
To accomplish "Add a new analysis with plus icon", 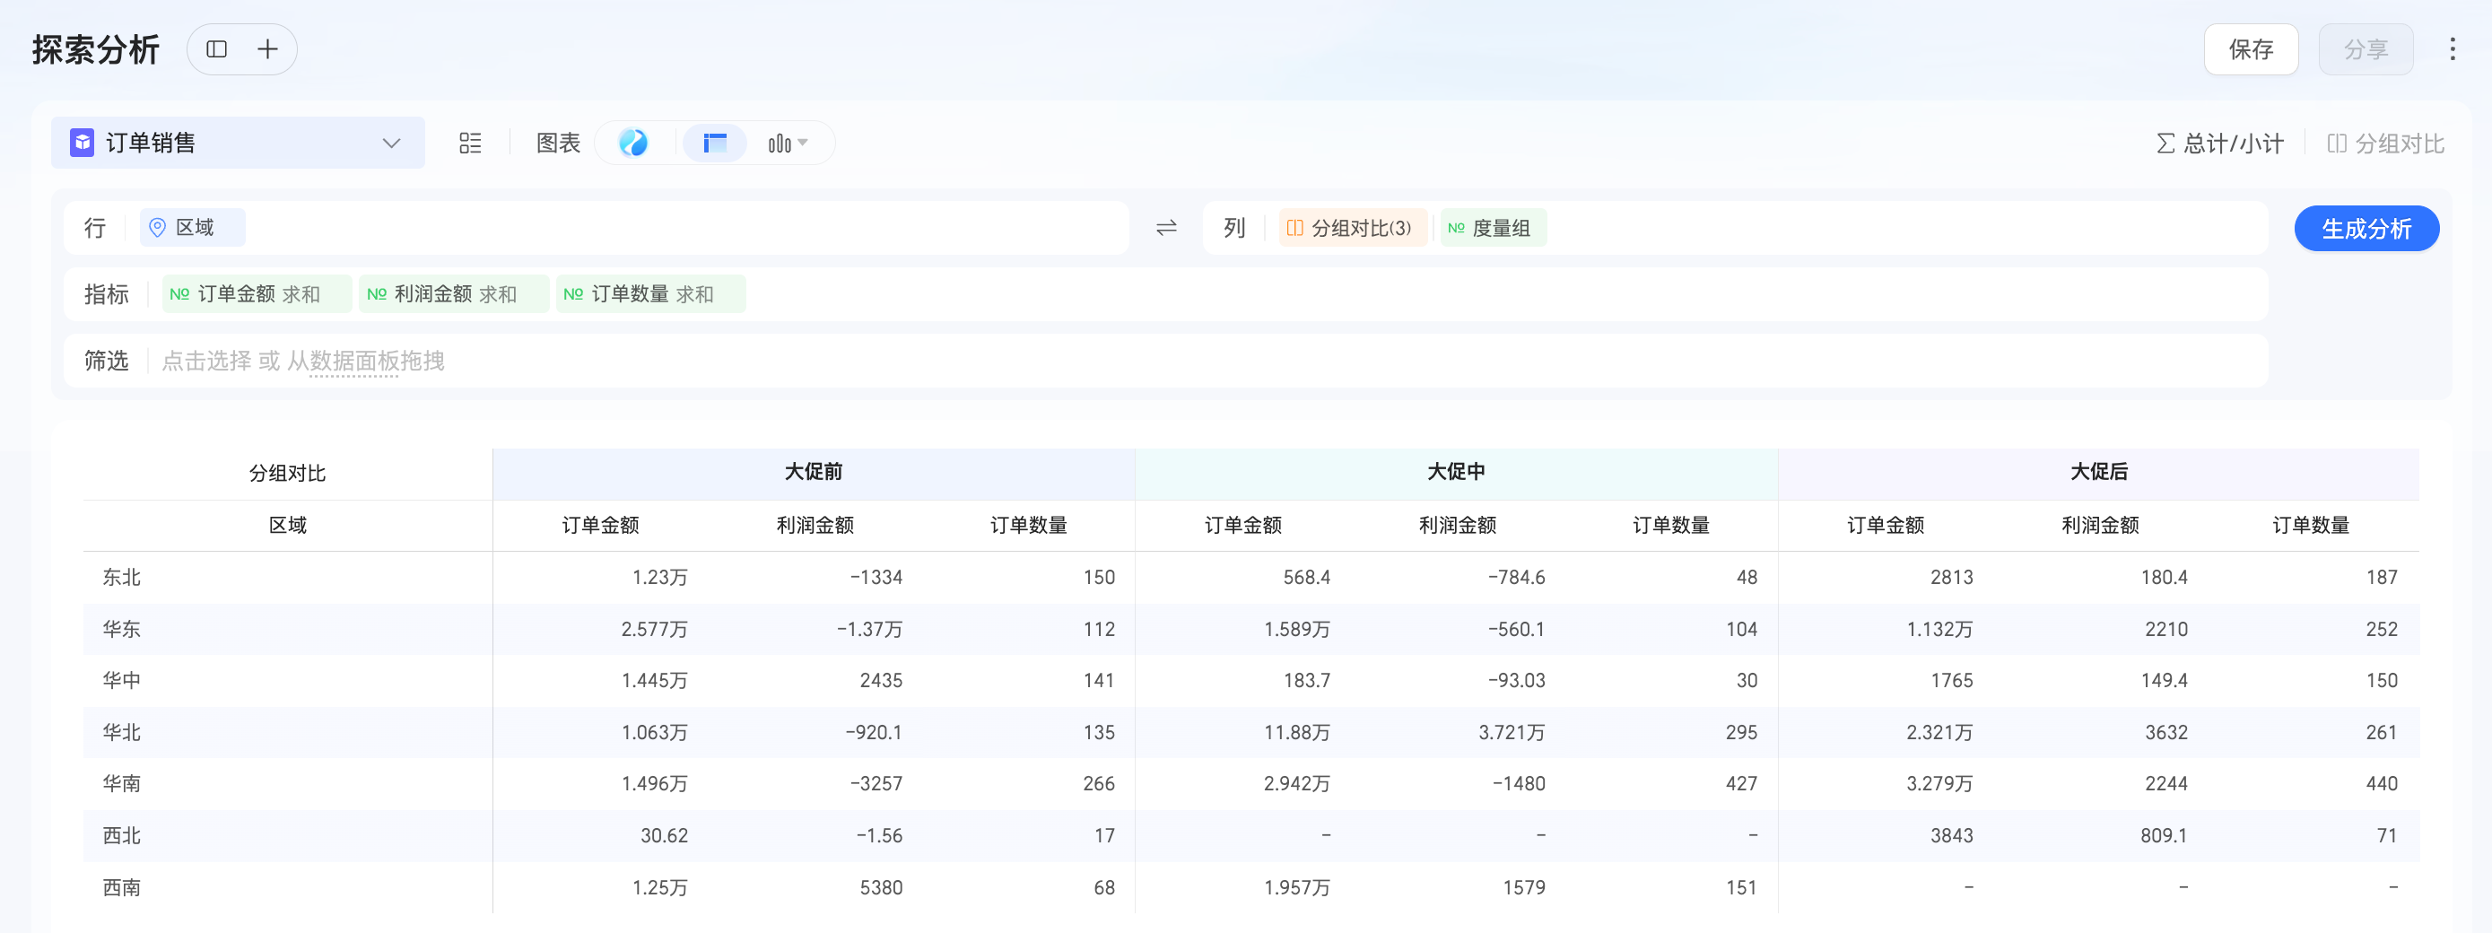I will [268, 49].
